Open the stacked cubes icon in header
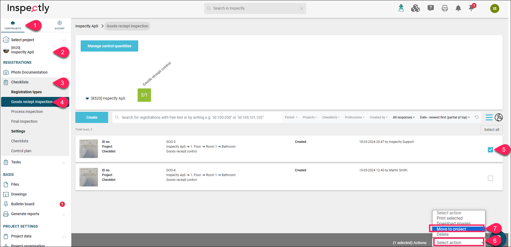Image resolution: width=511 pixels, height=247 pixels. [415, 8]
